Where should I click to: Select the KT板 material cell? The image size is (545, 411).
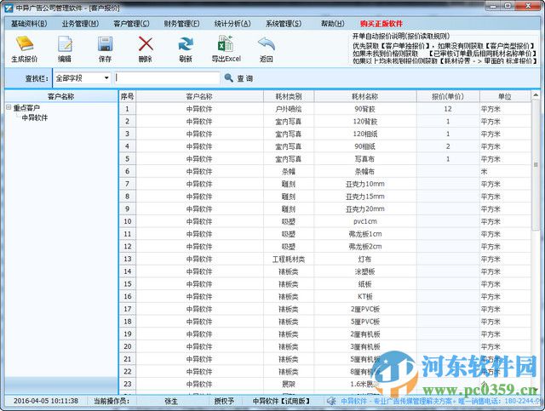click(x=365, y=297)
